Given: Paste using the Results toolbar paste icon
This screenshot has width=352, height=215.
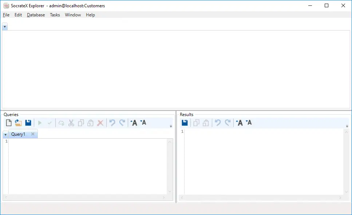Looking at the screenshot, I should 206,123.
